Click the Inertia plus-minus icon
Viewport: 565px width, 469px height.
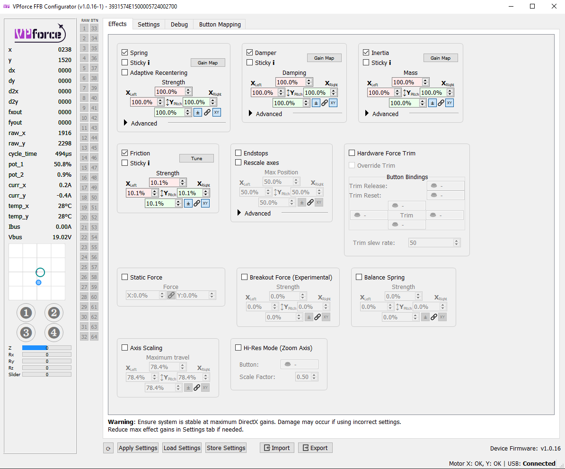click(x=433, y=103)
